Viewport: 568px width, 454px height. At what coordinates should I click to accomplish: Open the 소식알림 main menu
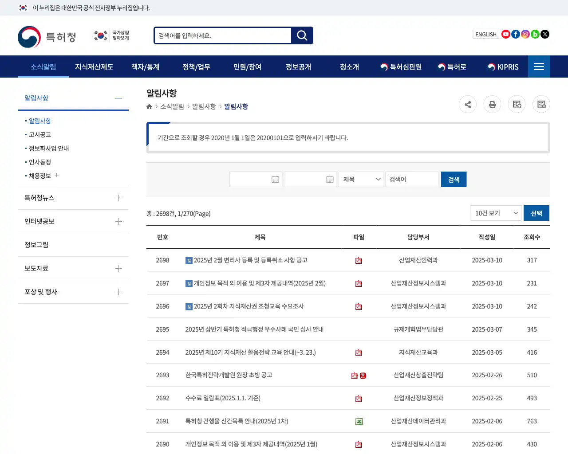pos(43,67)
